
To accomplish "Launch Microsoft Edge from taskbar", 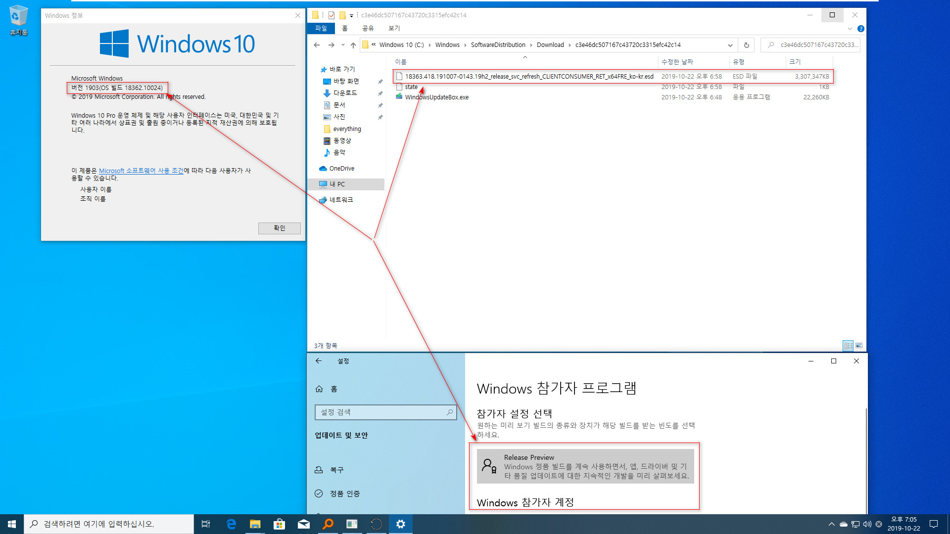I will coord(231,524).
